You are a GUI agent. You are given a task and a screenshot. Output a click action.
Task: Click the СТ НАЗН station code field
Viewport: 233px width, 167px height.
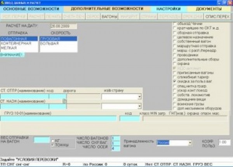pos(57,107)
